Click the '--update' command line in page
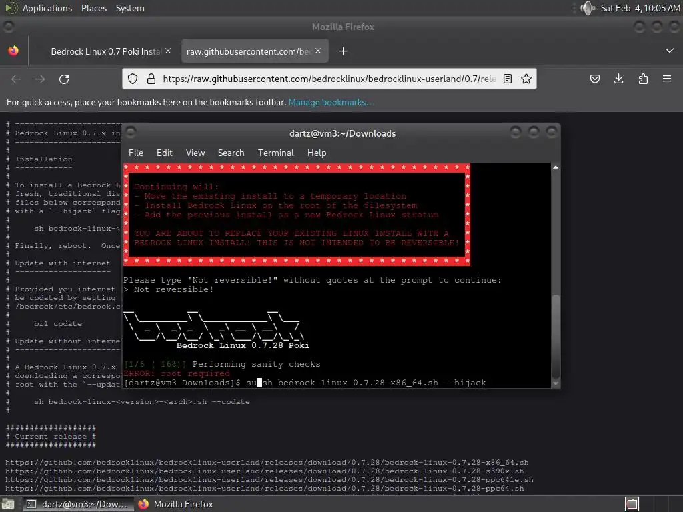This screenshot has width=683, height=512. (142, 402)
